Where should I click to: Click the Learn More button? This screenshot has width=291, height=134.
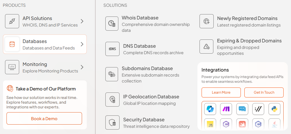point(221,92)
